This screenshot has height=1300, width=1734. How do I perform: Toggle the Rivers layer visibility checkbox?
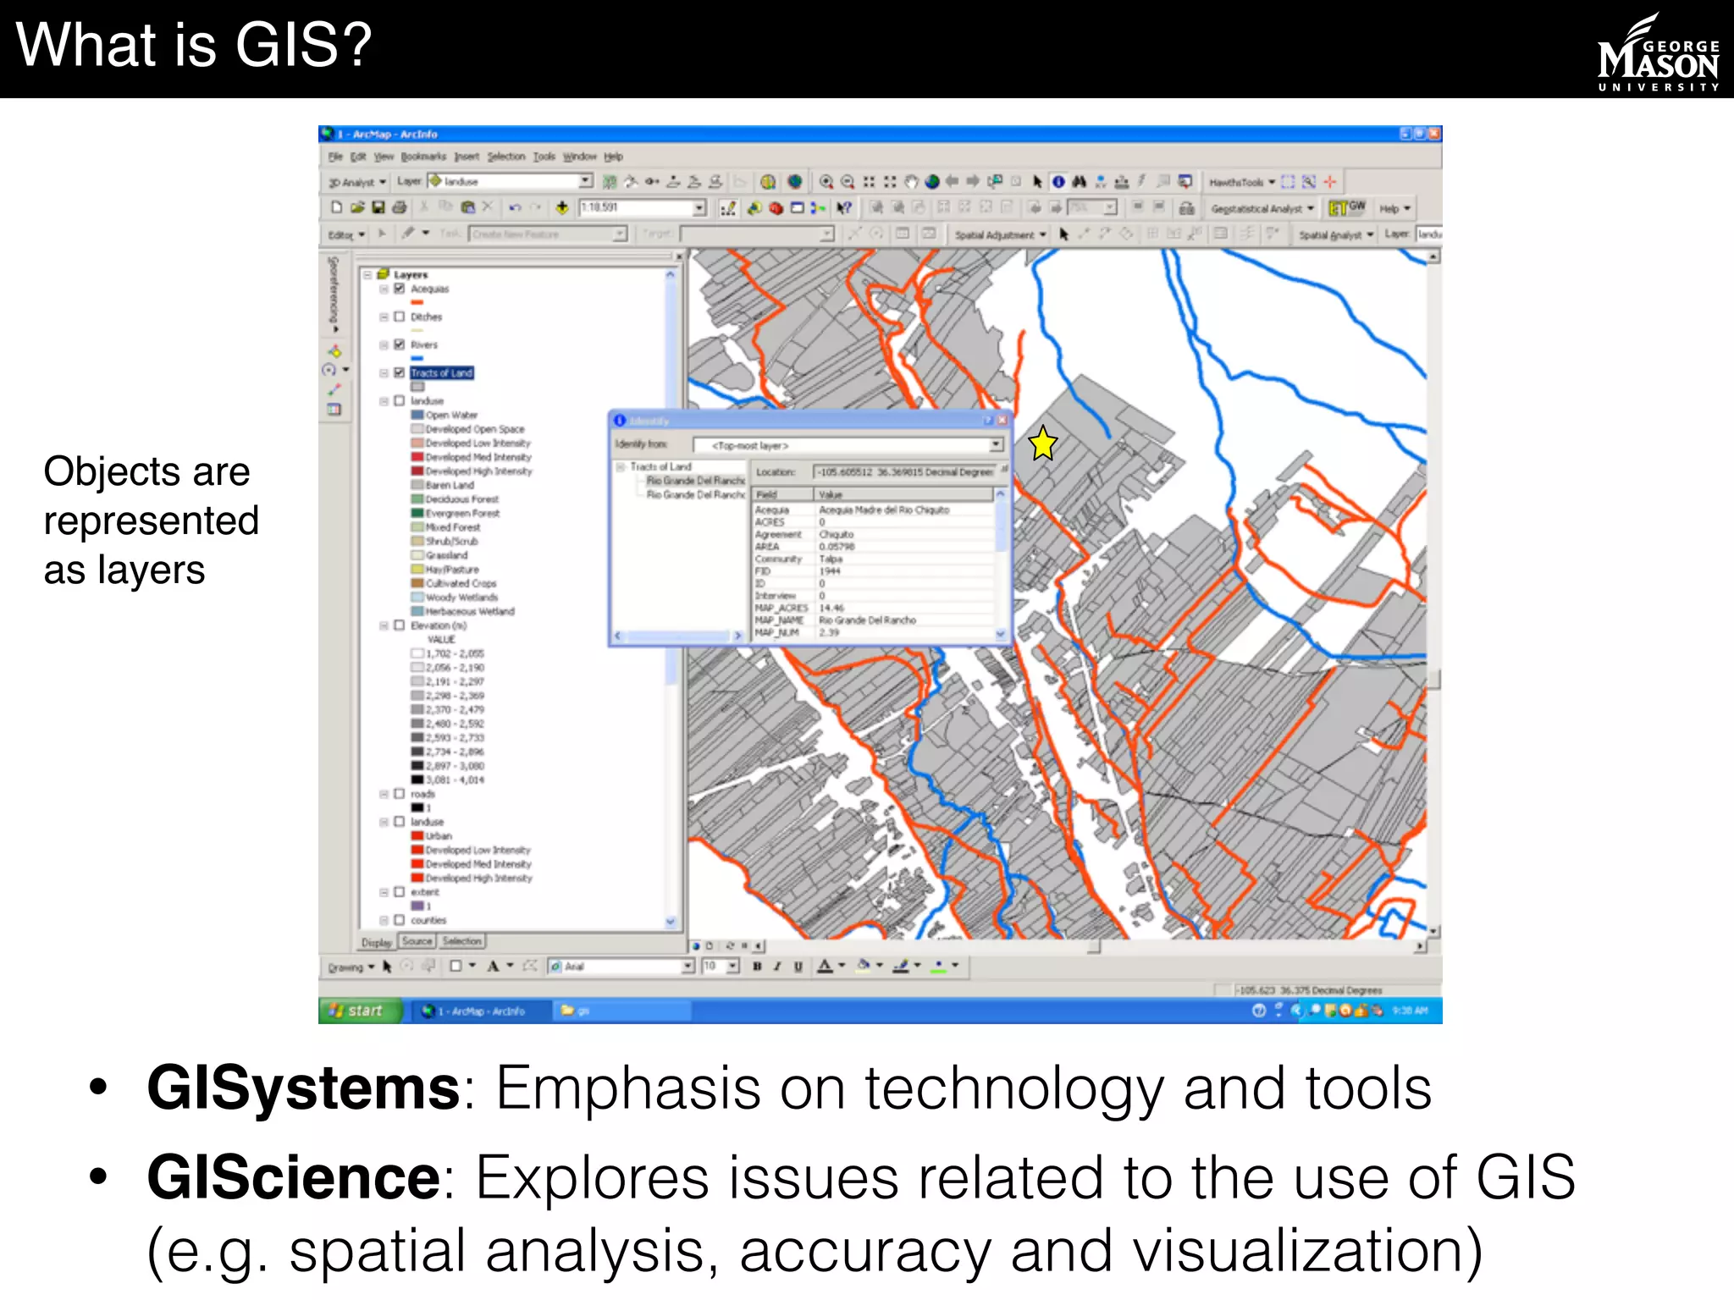pyautogui.click(x=400, y=344)
